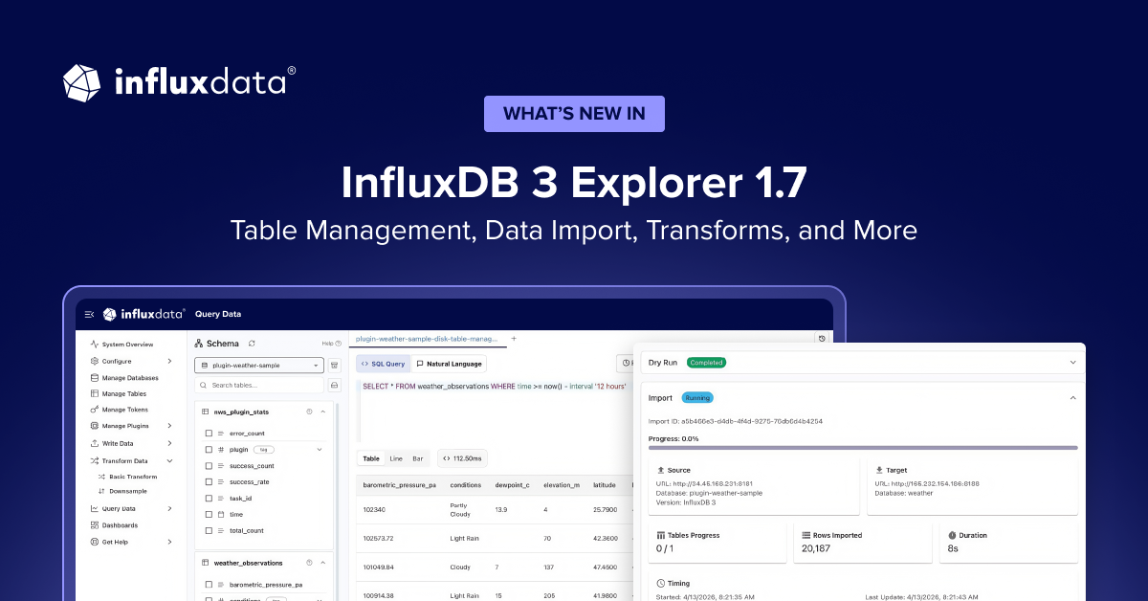Screen dimensions: 1148x601
Task: Click the Manage Tables grid icon
Action: tap(94, 393)
